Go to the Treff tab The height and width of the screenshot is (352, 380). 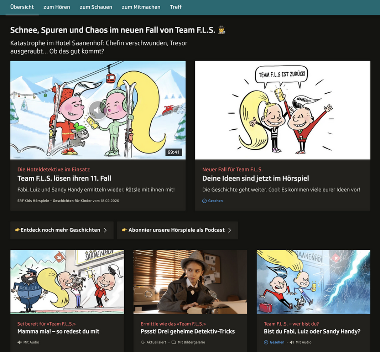point(176,7)
